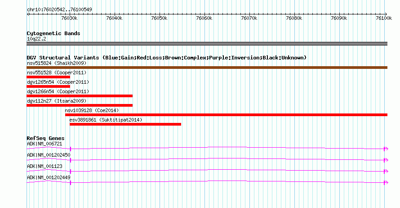Open variant label nsv515824 (Shaikh2009)

coord(57,63)
